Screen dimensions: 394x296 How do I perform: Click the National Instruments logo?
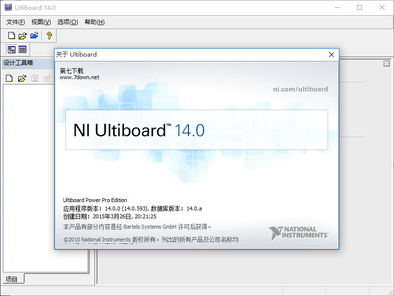click(x=298, y=233)
